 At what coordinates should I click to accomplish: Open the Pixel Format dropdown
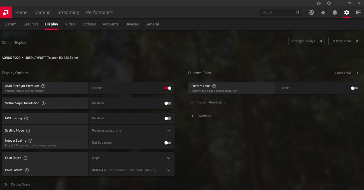[x=131, y=170]
